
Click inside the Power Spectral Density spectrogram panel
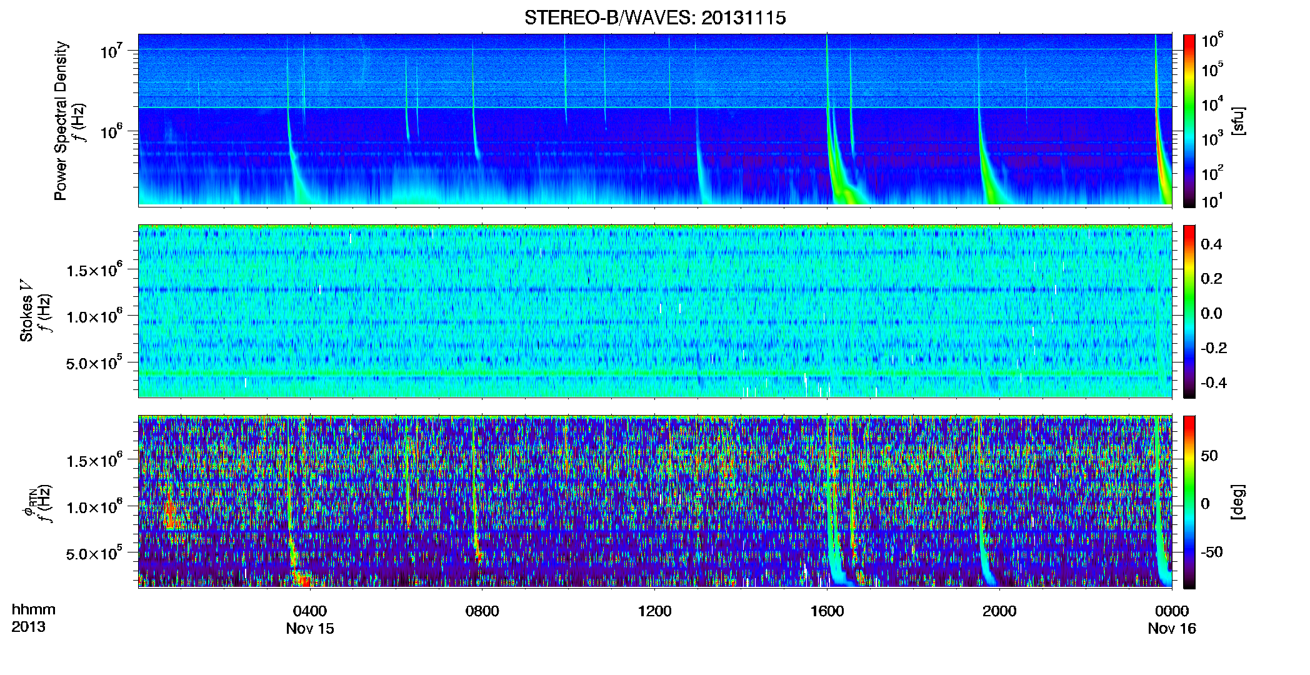coord(655,120)
